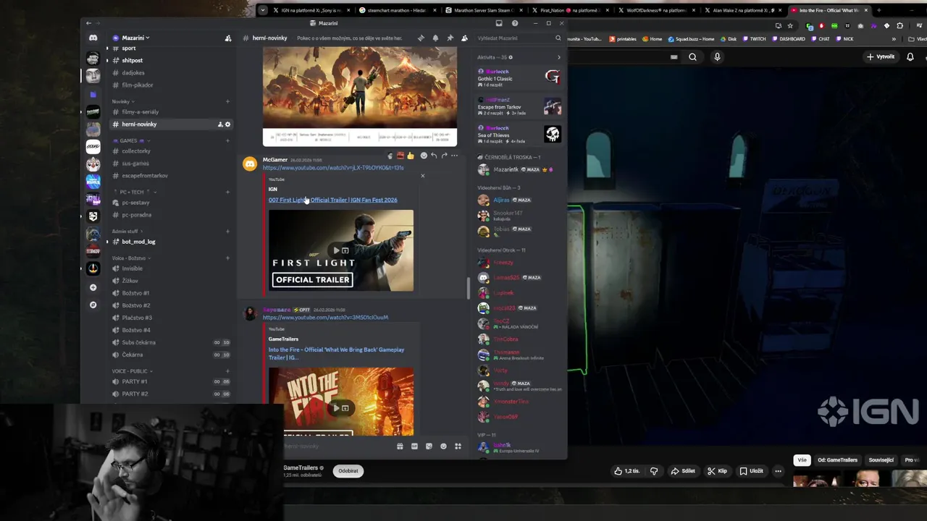Open on-screen keyboard icon in YouTube search
This screenshot has height=521, width=927.
(674, 57)
